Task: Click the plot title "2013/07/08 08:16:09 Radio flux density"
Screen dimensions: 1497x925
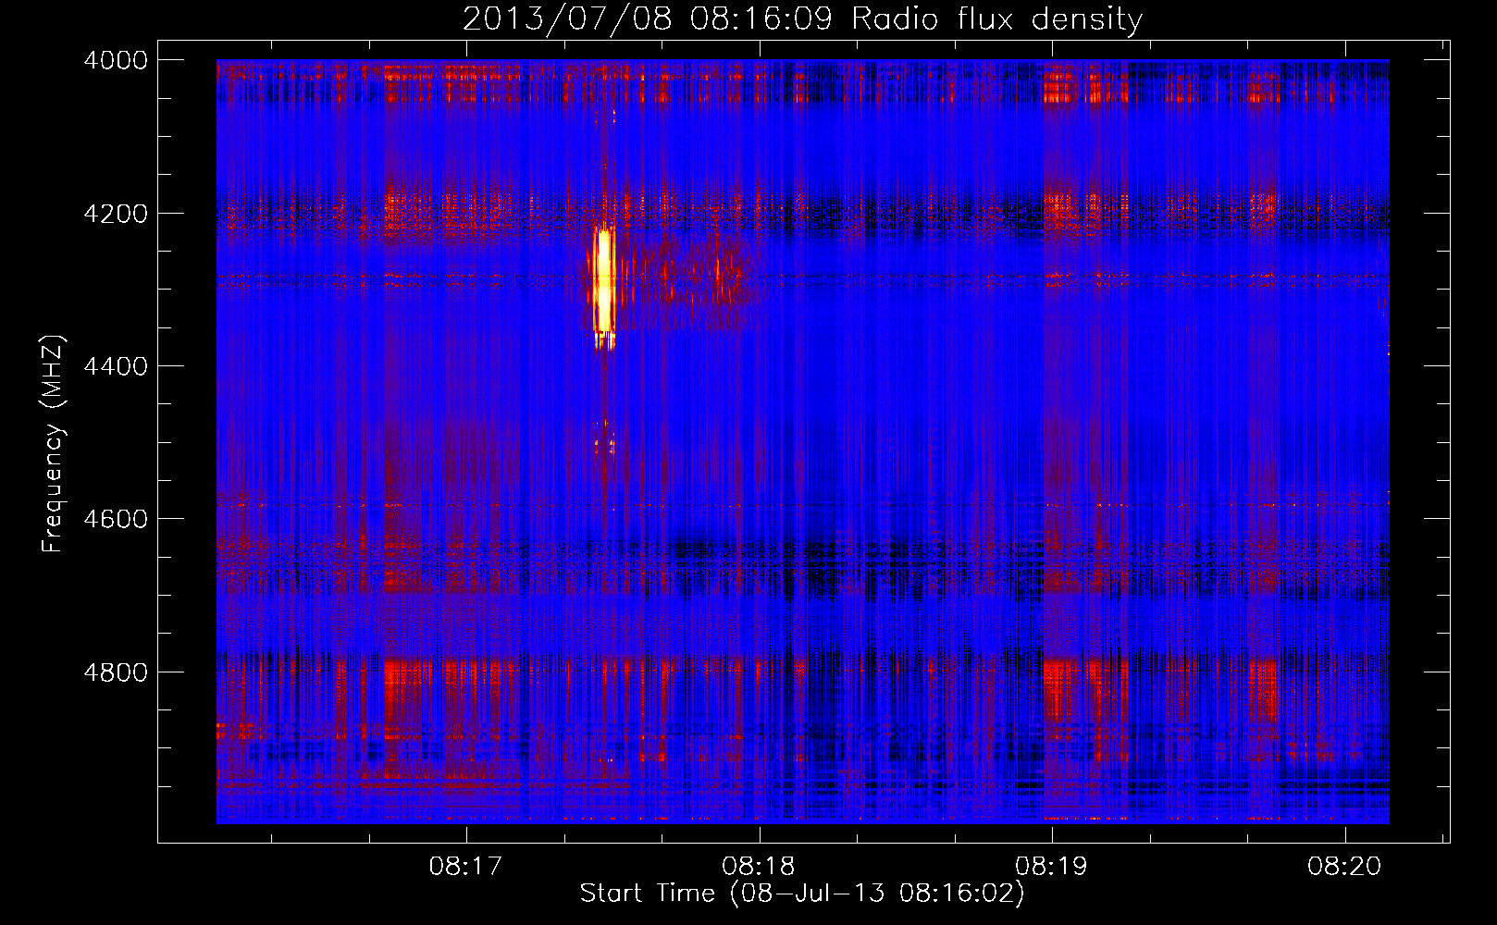Action: click(803, 18)
